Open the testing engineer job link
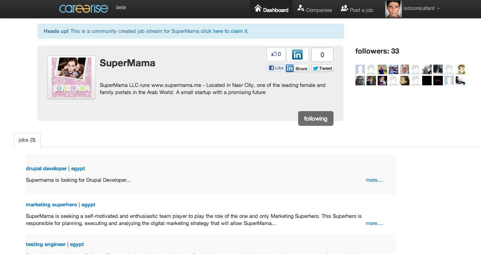The width and height of the screenshot is (481, 254). click(x=46, y=244)
